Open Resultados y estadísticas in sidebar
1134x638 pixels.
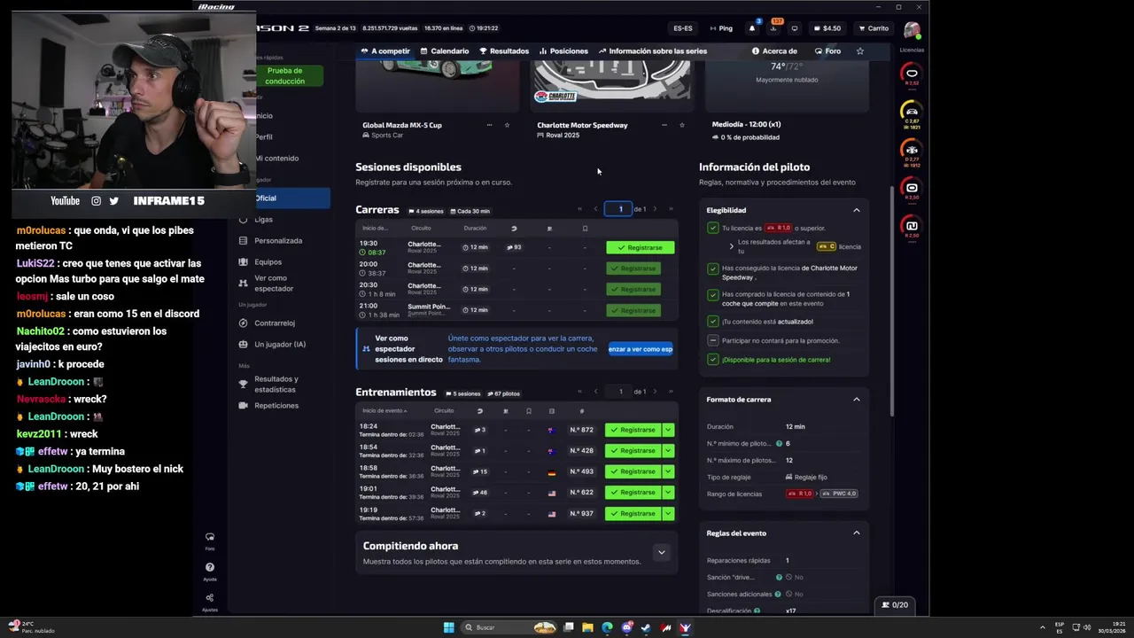point(276,385)
